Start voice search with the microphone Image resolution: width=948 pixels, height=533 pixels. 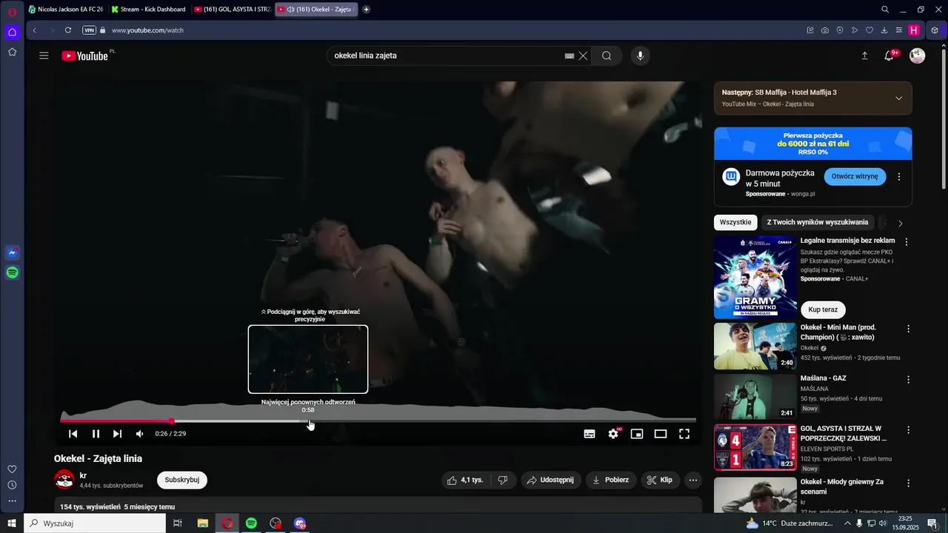point(641,56)
